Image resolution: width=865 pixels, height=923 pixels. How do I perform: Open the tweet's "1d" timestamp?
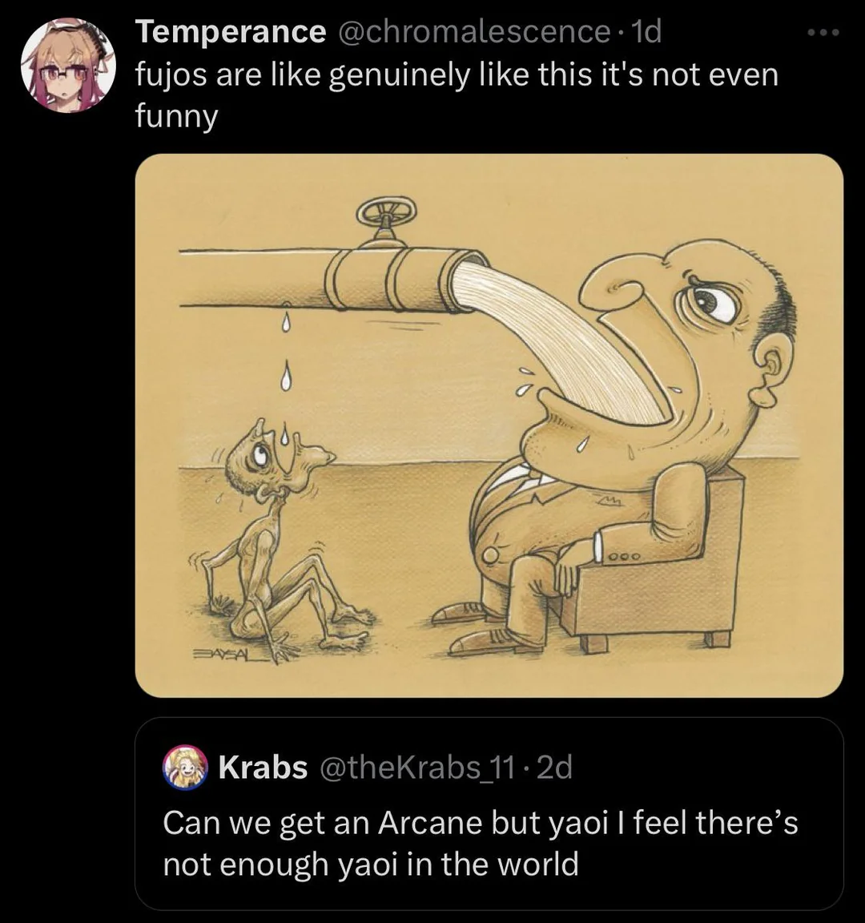click(x=646, y=32)
